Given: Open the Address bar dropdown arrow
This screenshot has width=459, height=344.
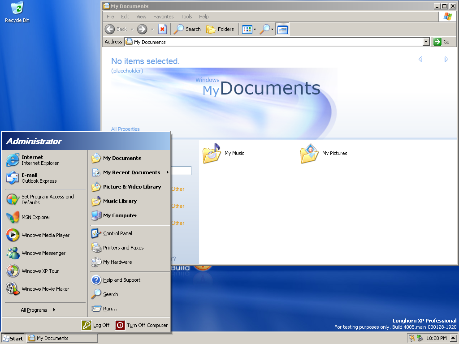Looking at the screenshot, I should pyautogui.click(x=426, y=42).
